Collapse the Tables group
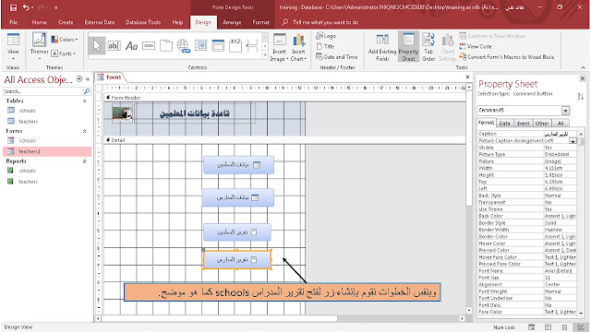Viewport: 591px width, 332px height. 84,101
